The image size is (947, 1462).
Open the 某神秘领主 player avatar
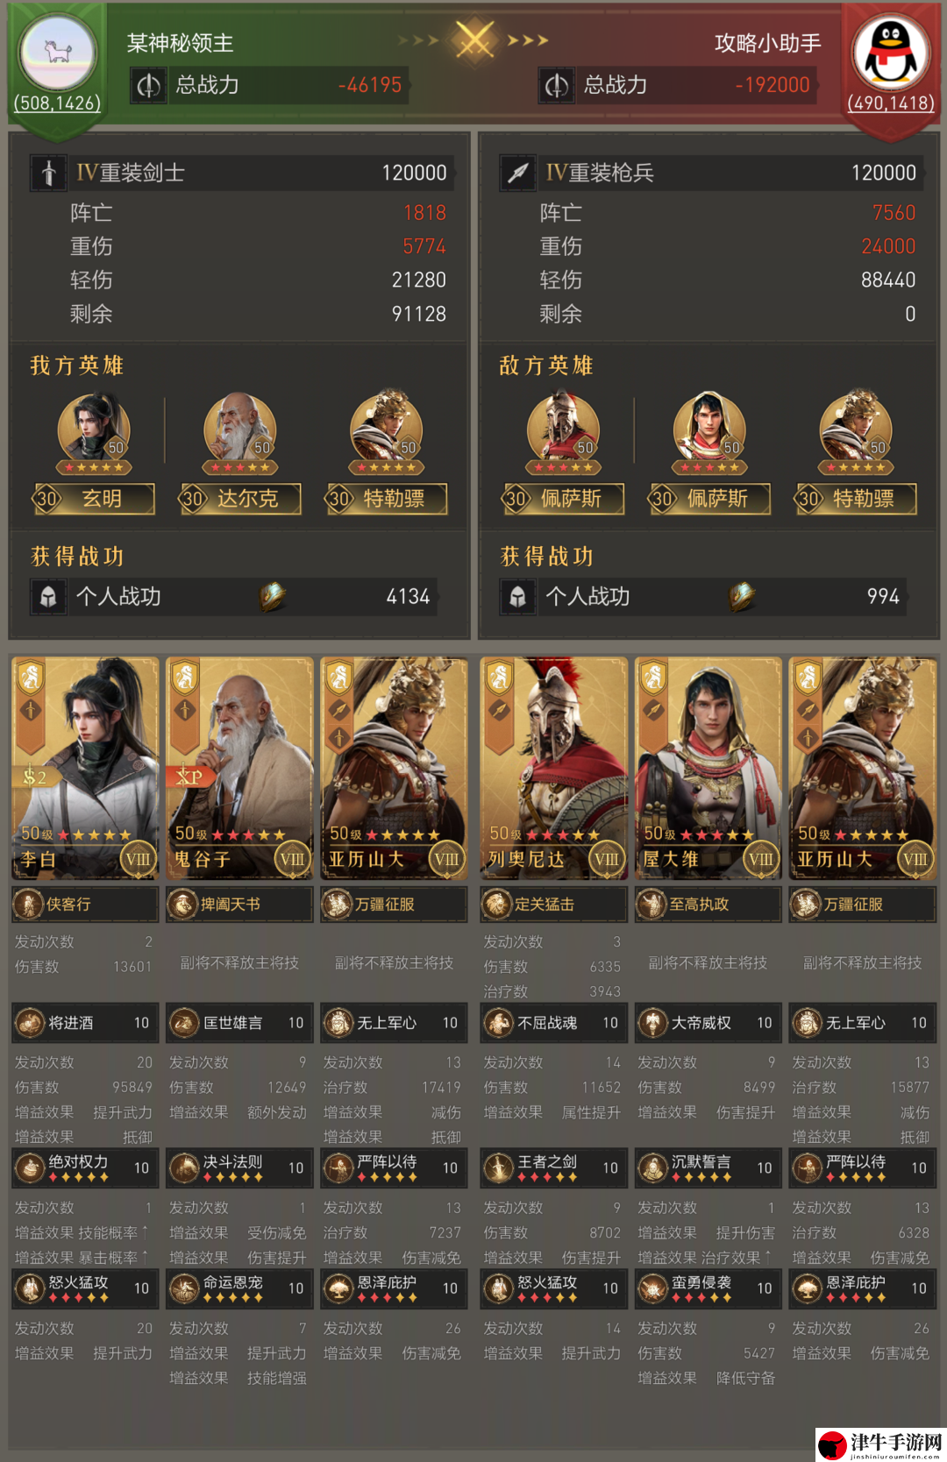click(x=58, y=53)
